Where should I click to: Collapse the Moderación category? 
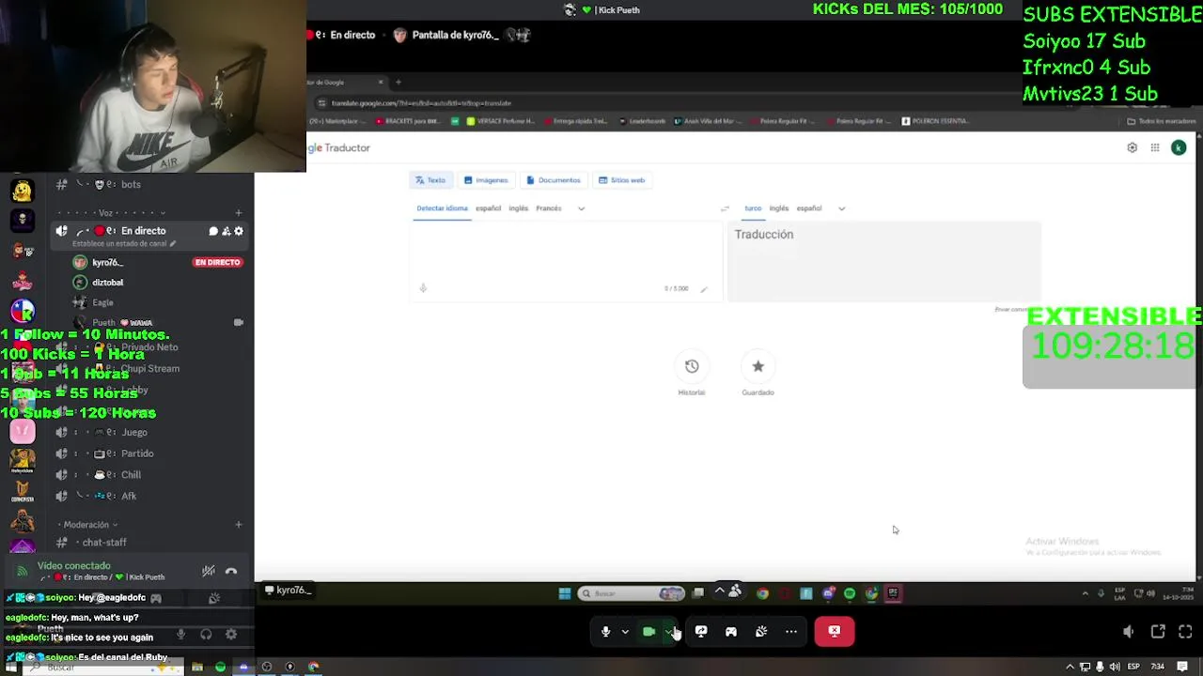[86, 525]
